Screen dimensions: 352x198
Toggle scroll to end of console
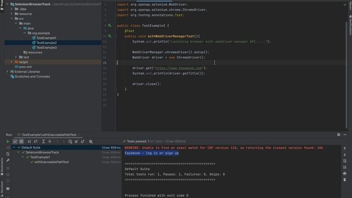[x=345, y=167]
